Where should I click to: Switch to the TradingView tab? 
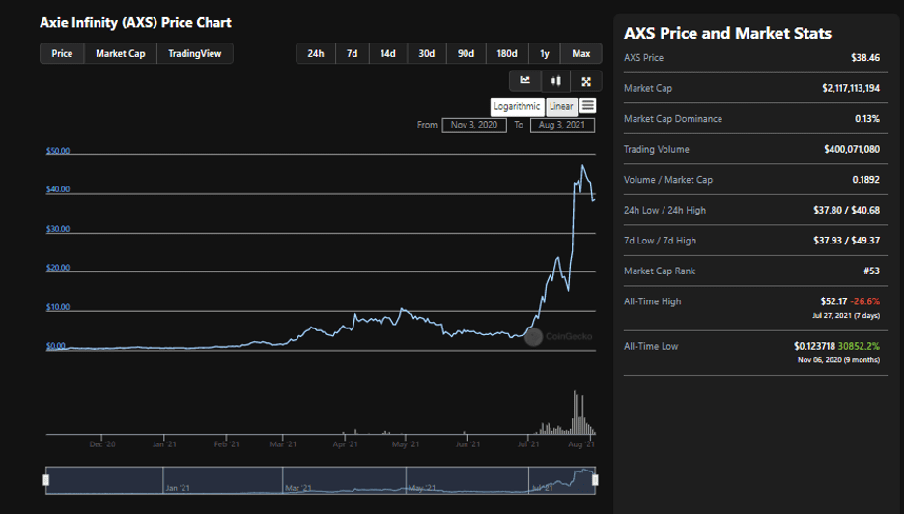194,53
